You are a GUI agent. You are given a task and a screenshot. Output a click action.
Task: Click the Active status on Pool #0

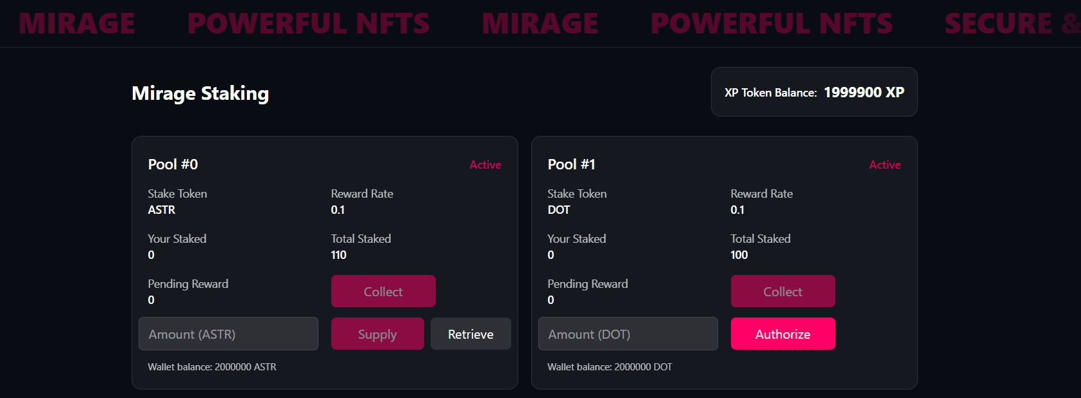point(485,165)
